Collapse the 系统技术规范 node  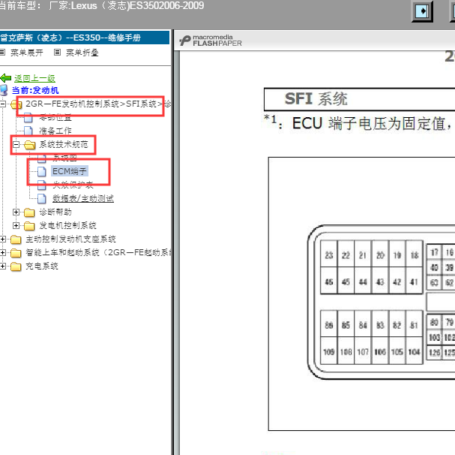tap(16, 144)
